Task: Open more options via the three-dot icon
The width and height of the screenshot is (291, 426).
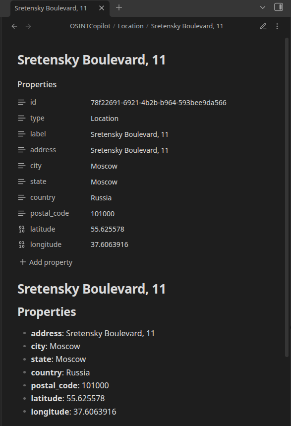Action: tap(277, 26)
